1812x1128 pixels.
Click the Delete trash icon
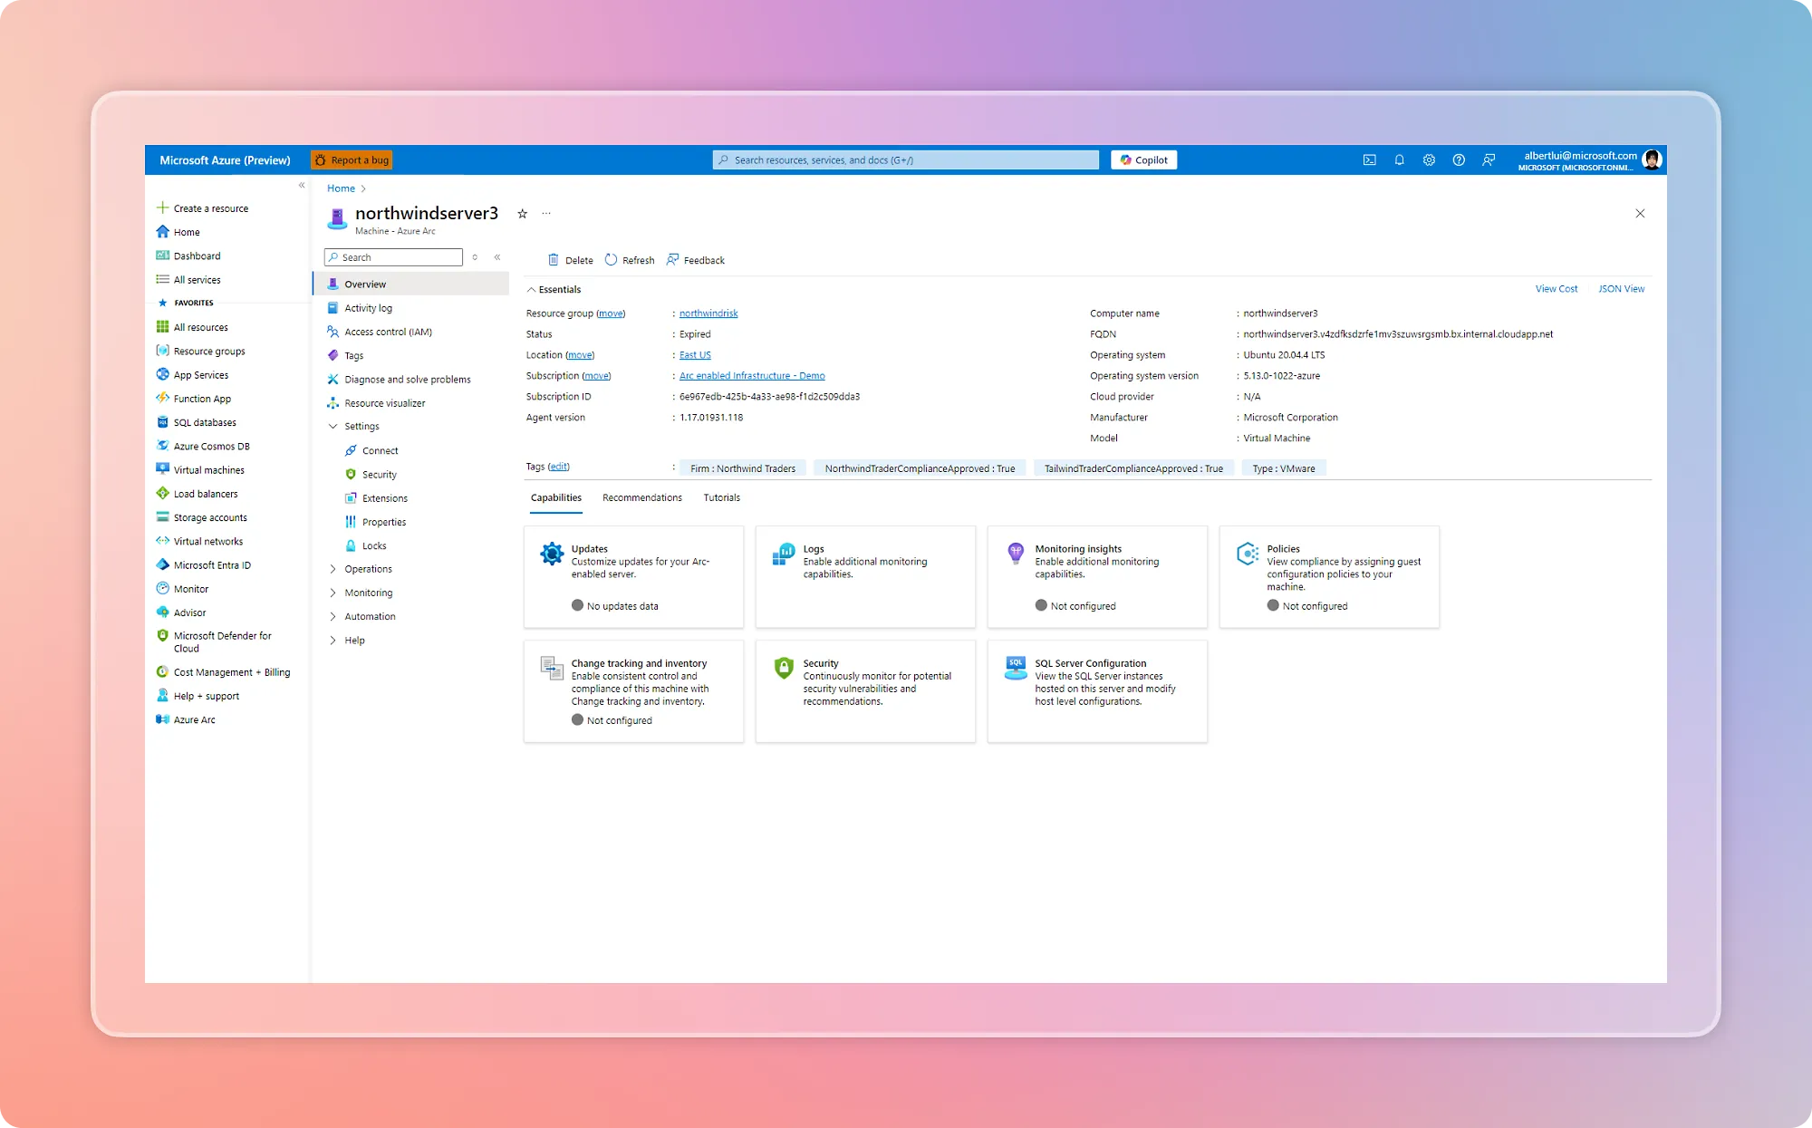coord(554,260)
